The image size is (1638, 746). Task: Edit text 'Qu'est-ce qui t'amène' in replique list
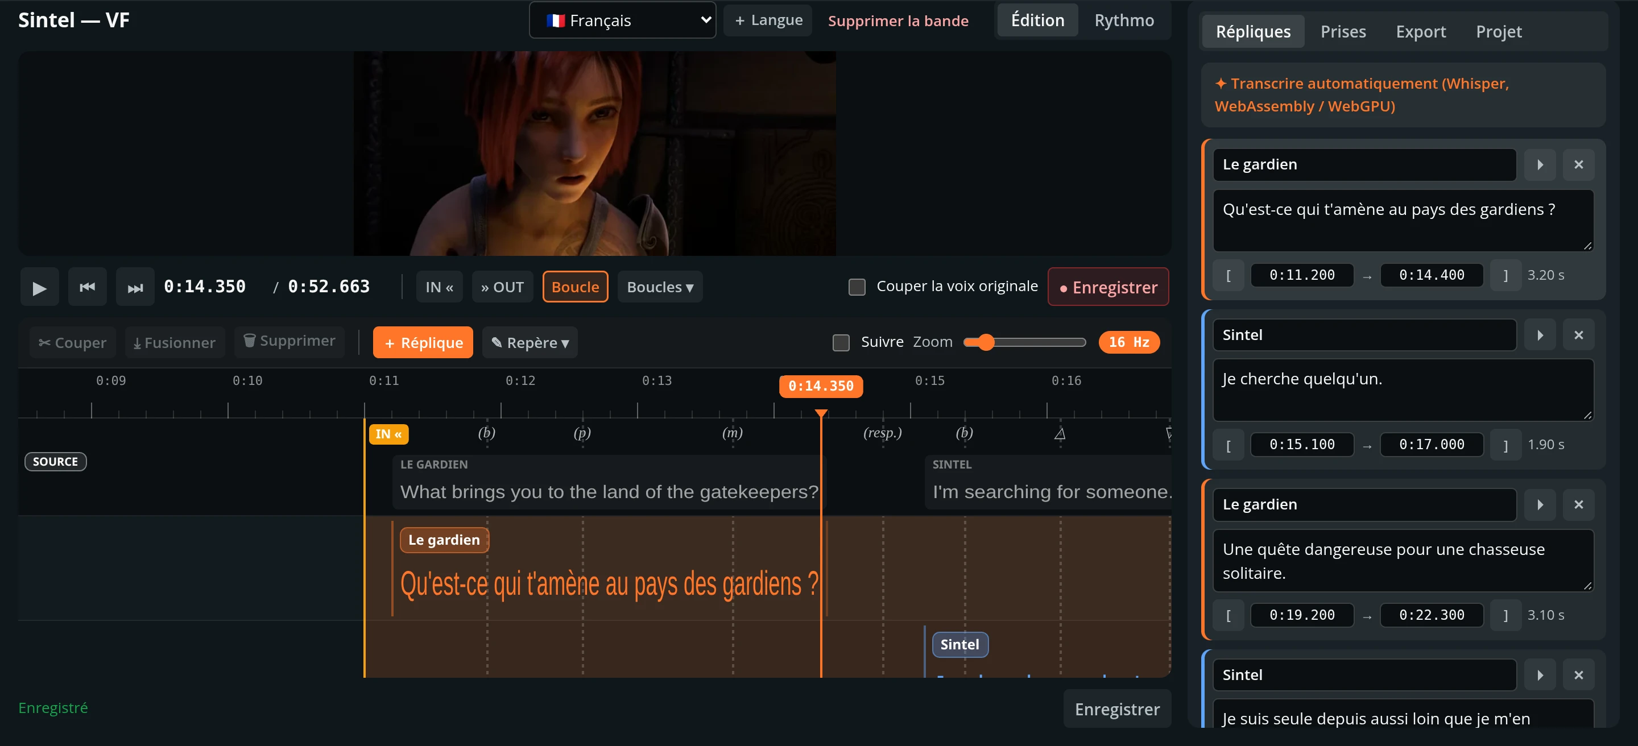click(1403, 220)
